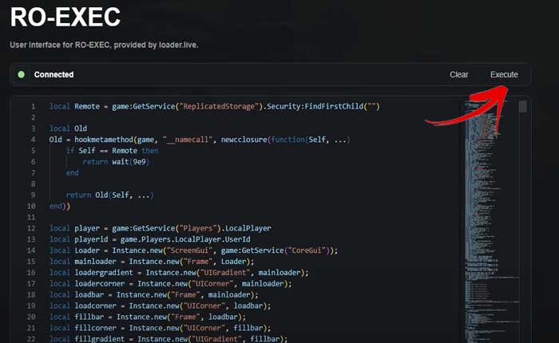559x343 pixels.
Task: Click the green connection status dot
Action: pos(22,75)
